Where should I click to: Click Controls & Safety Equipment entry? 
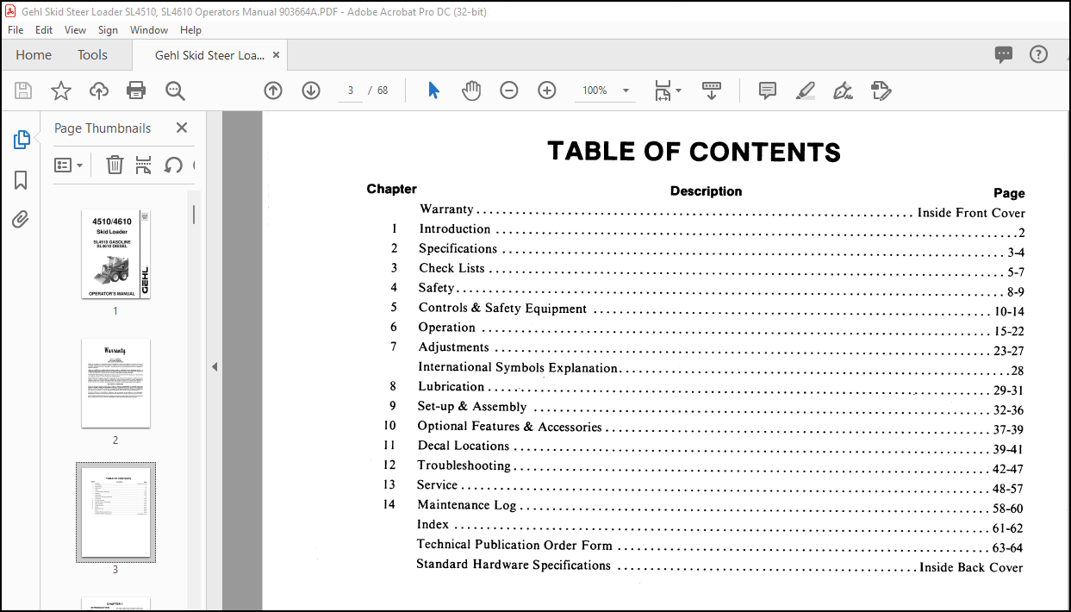(x=502, y=309)
